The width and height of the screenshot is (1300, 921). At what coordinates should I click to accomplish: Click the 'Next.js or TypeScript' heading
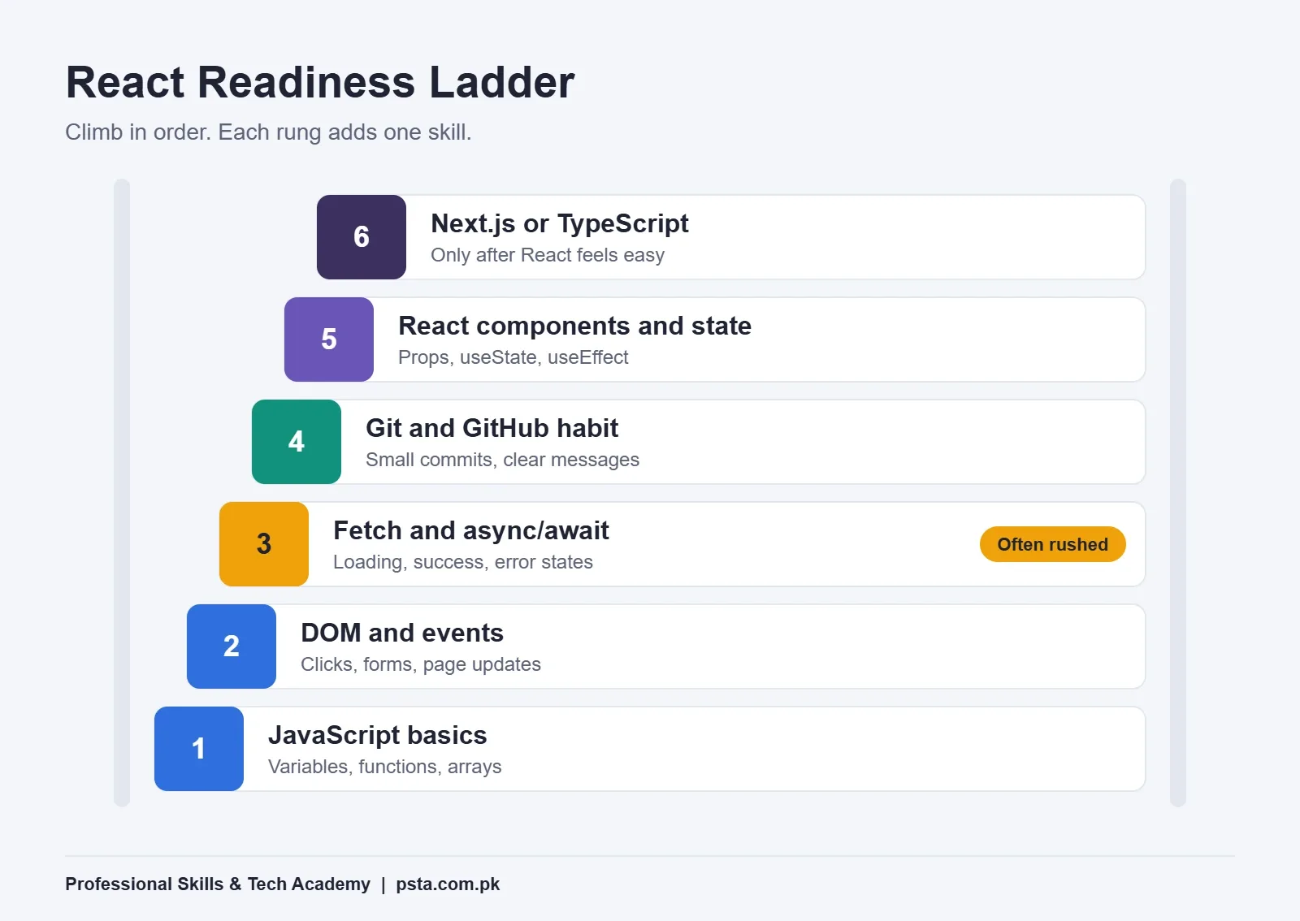(560, 223)
